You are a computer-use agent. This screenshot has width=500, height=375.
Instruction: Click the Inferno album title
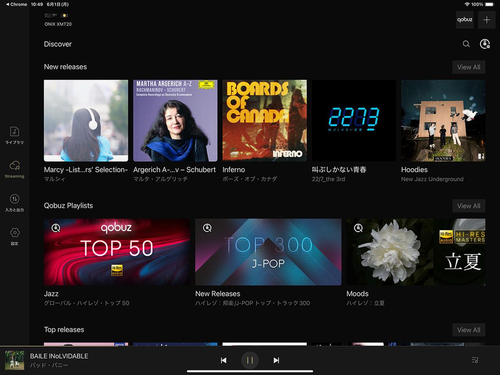[234, 170]
